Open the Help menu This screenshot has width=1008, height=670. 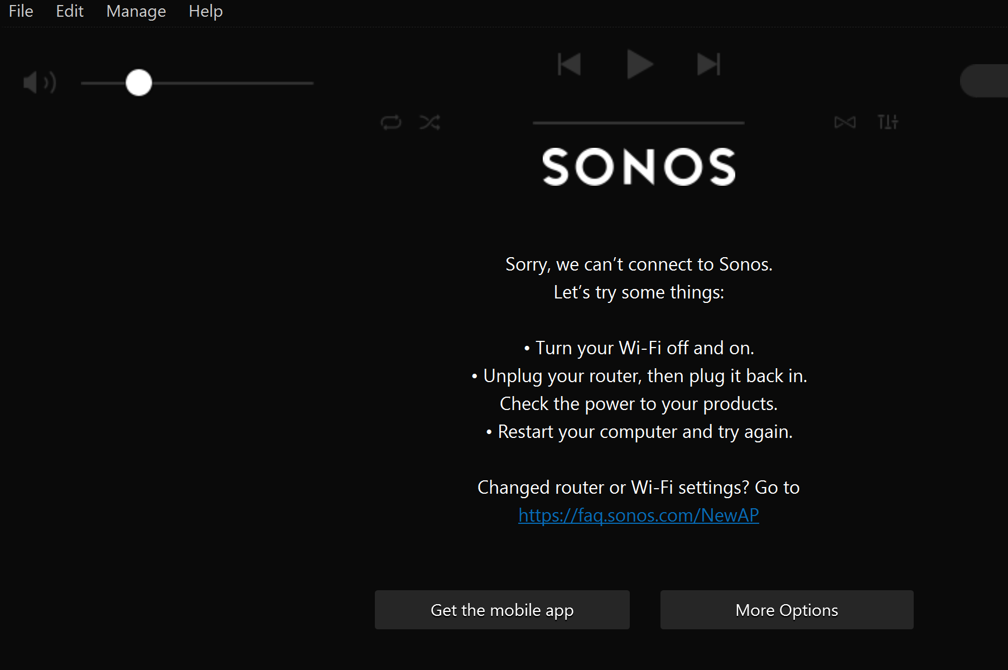coord(206,11)
